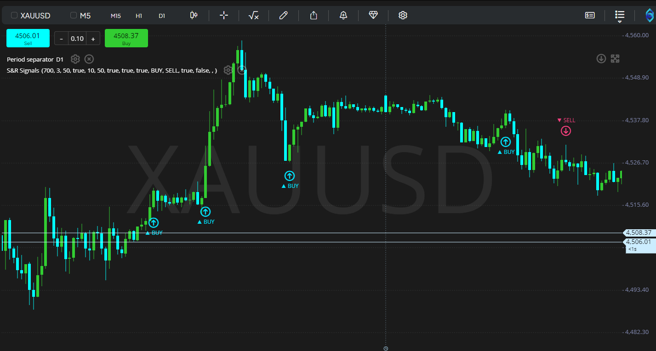Screen dimensions: 656x351
Task: Select the pencil drawing tool
Action: click(284, 15)
